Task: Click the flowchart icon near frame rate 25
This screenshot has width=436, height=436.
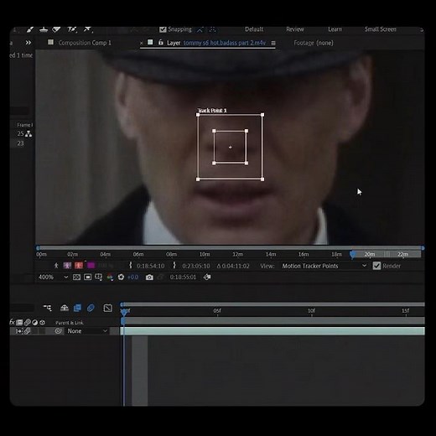Action: (29, 134)
